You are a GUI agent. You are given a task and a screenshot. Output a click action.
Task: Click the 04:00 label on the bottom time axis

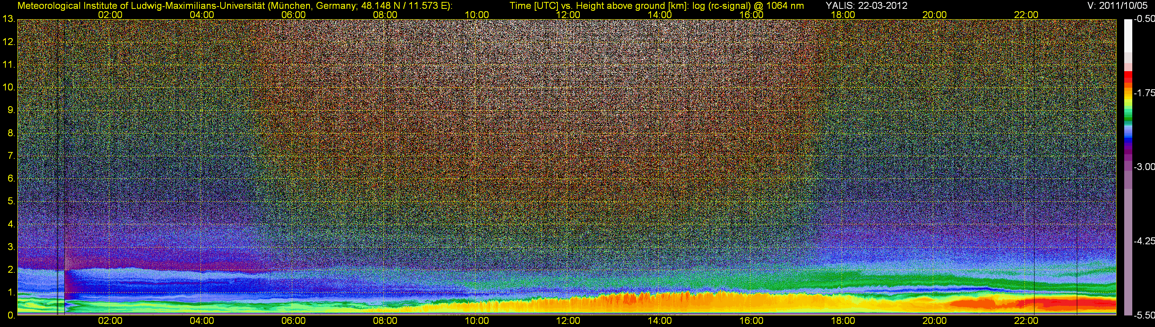point(202,321)
